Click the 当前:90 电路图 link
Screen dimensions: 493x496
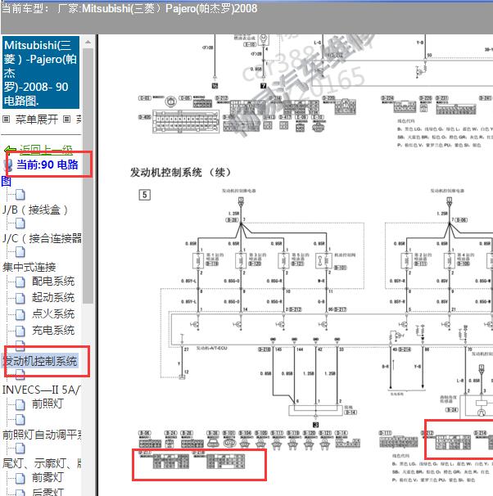[x=47, y=165]
